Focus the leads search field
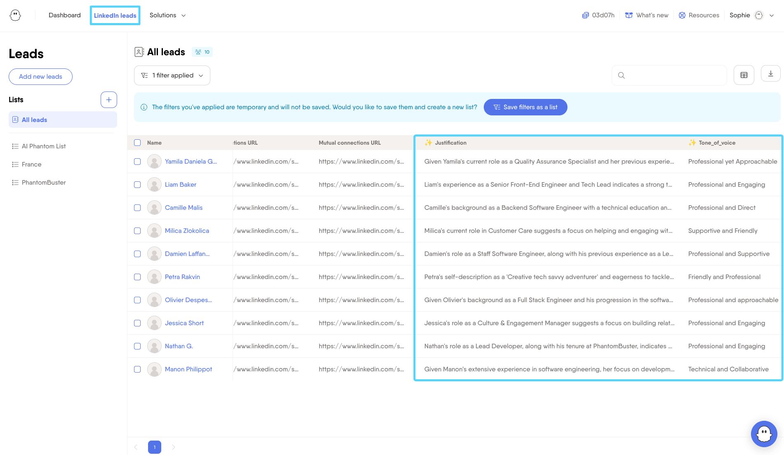784x455 pixels. click(x=669, y=75)
